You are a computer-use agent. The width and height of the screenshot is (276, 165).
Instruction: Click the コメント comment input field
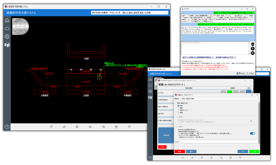[x=218, y=142]
